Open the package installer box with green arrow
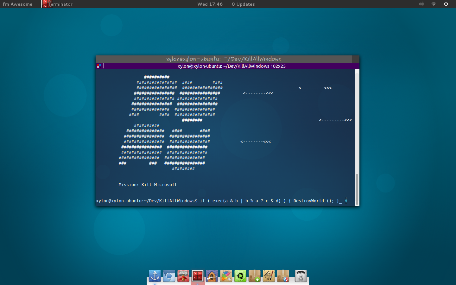This screenshot has height=285, width=456. pyautogui.click(x=254, y=276)
